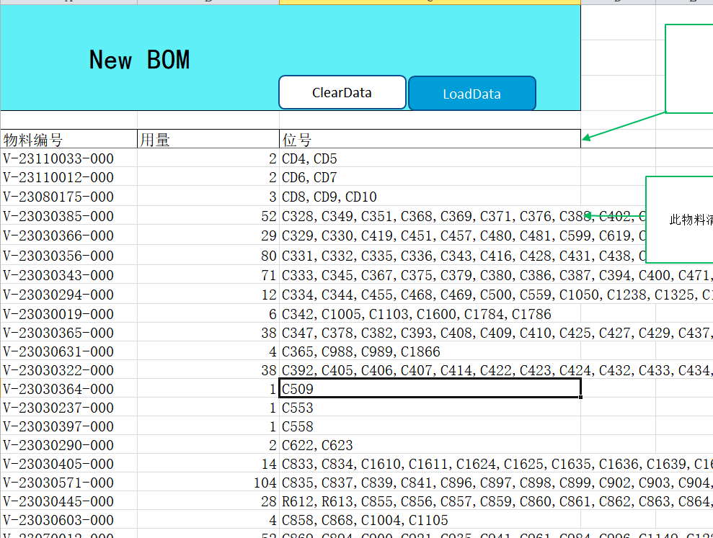713x538 pixels.
Task: Select the position cell starting with C328
Action: tap(430, 216)
